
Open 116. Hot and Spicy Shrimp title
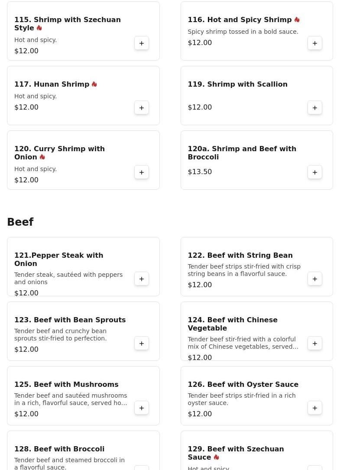coord(240,20)
